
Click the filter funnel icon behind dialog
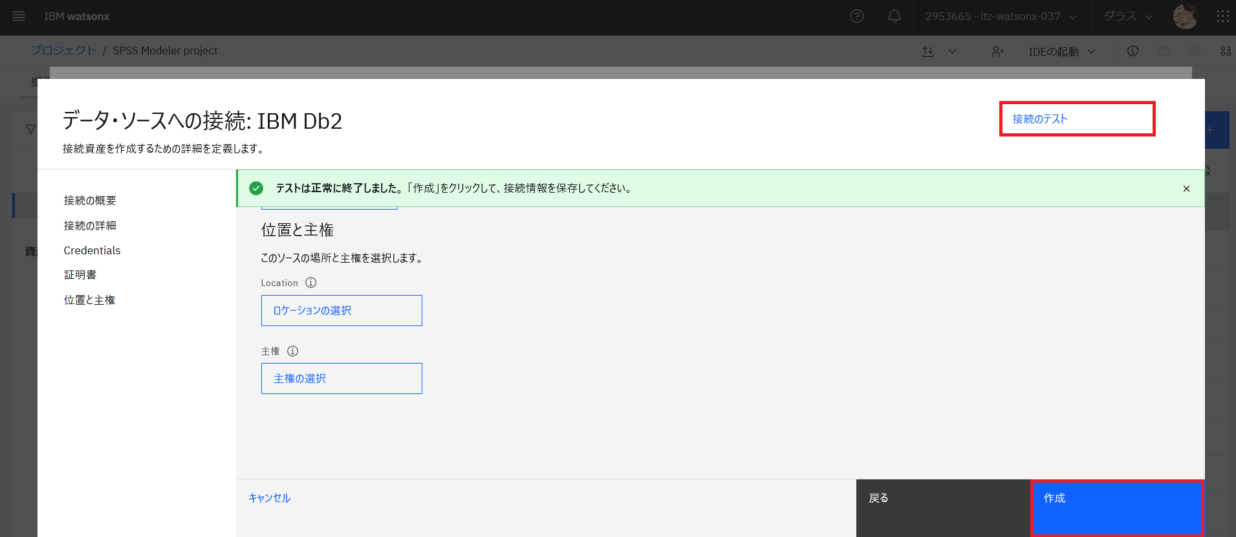[30, 129]
